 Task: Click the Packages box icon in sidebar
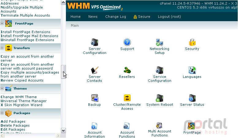click(9, 113)
